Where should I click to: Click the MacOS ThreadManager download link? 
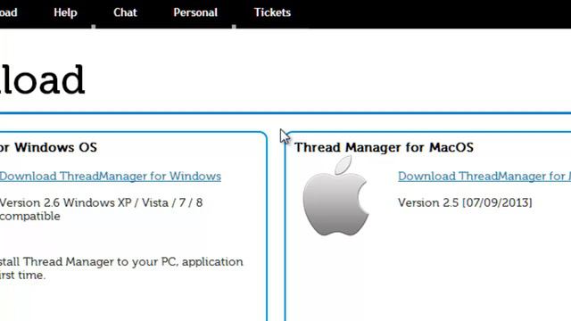click(484, 177)
